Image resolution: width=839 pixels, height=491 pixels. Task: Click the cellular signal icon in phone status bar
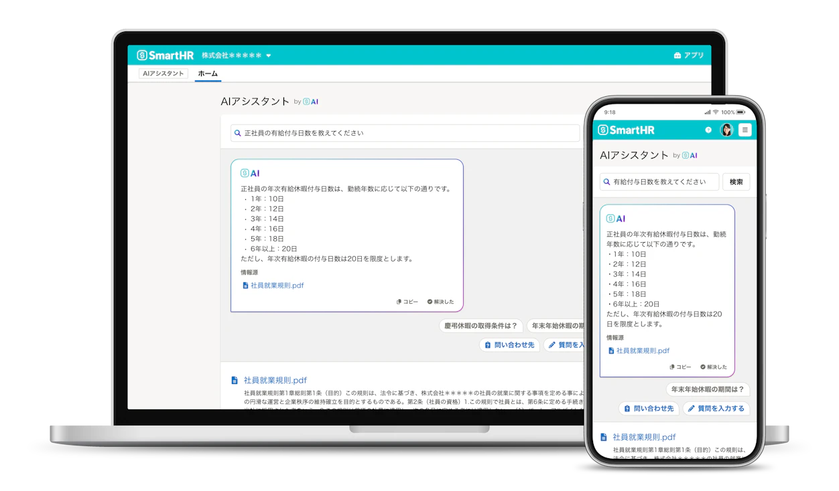(x=707, y=112)
